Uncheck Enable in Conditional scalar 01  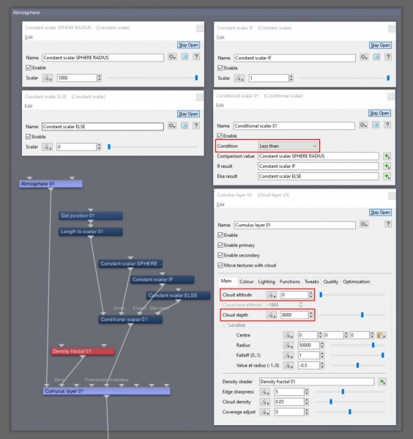(x=220, y=136)
